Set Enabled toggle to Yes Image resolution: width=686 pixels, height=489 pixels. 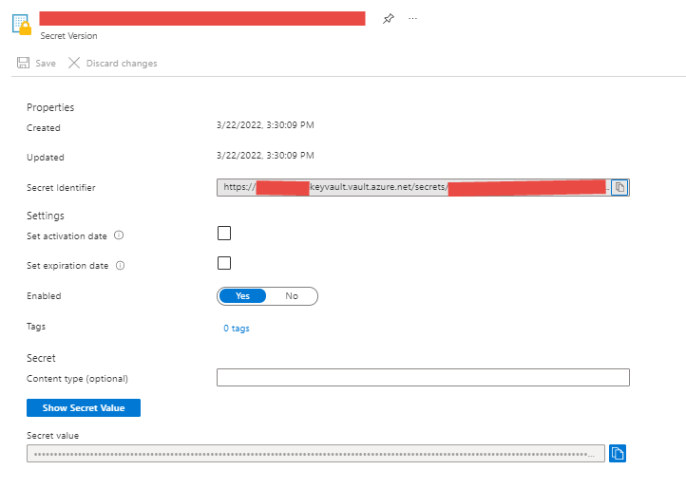coord(243,296)
